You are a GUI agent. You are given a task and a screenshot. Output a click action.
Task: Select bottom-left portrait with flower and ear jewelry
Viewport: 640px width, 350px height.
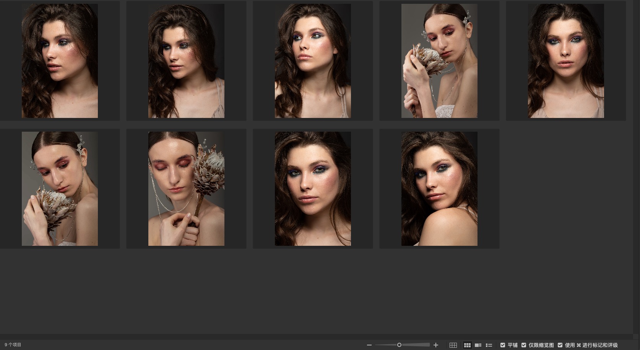[60, 189]
